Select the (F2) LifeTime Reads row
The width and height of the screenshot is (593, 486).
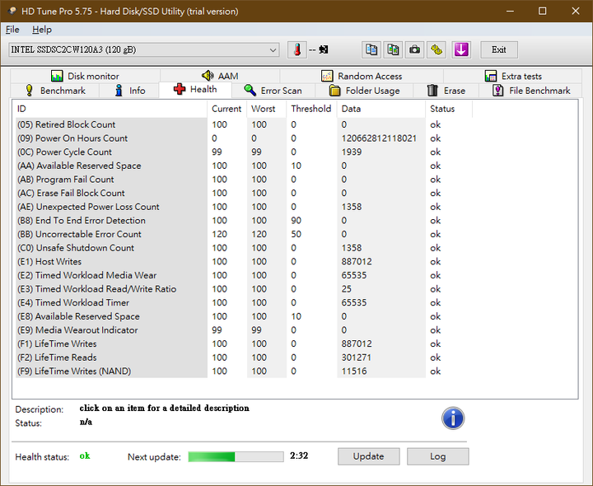[x=242, y=357]
